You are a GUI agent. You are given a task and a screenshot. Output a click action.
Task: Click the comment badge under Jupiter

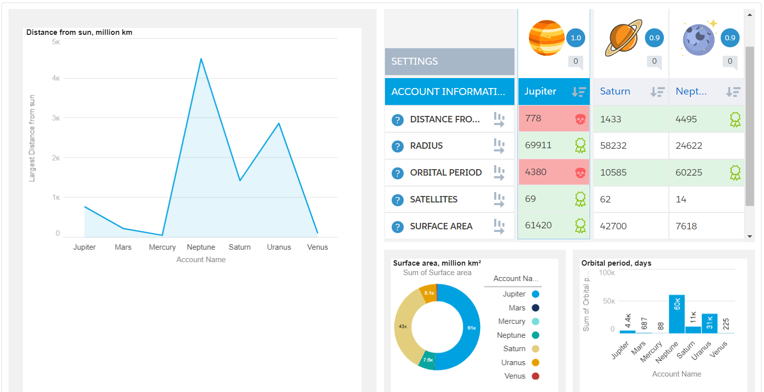[x=576, y=62]
